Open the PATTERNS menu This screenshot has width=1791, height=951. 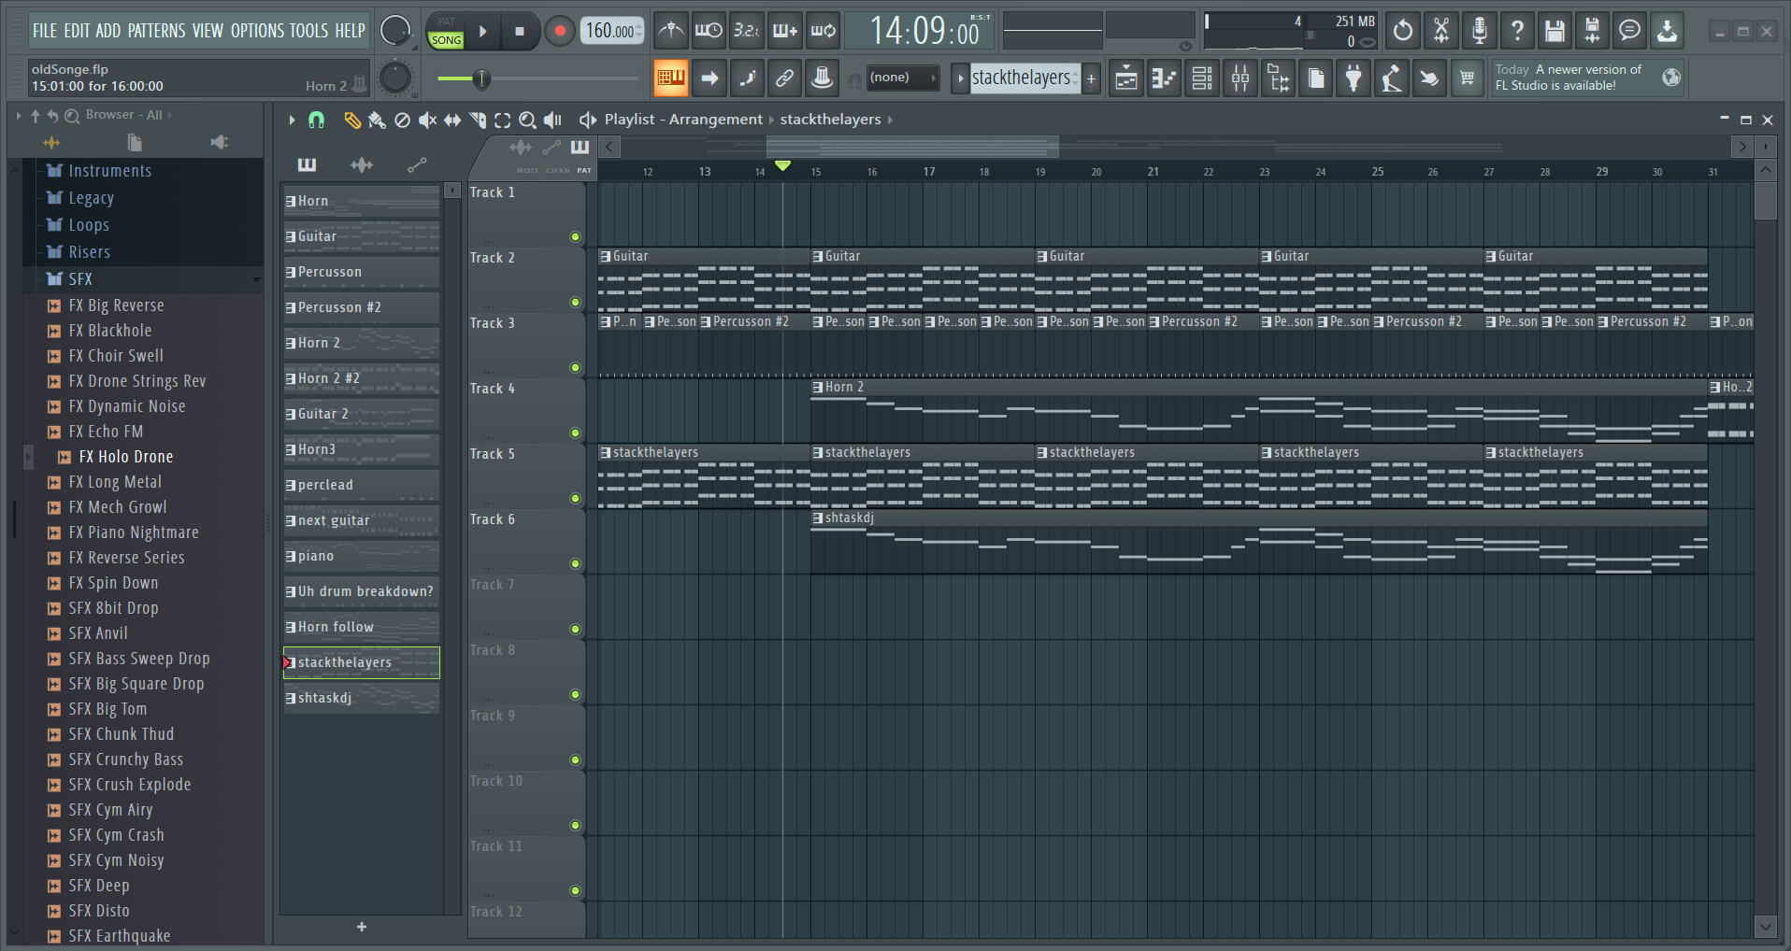tap(156, 31)
